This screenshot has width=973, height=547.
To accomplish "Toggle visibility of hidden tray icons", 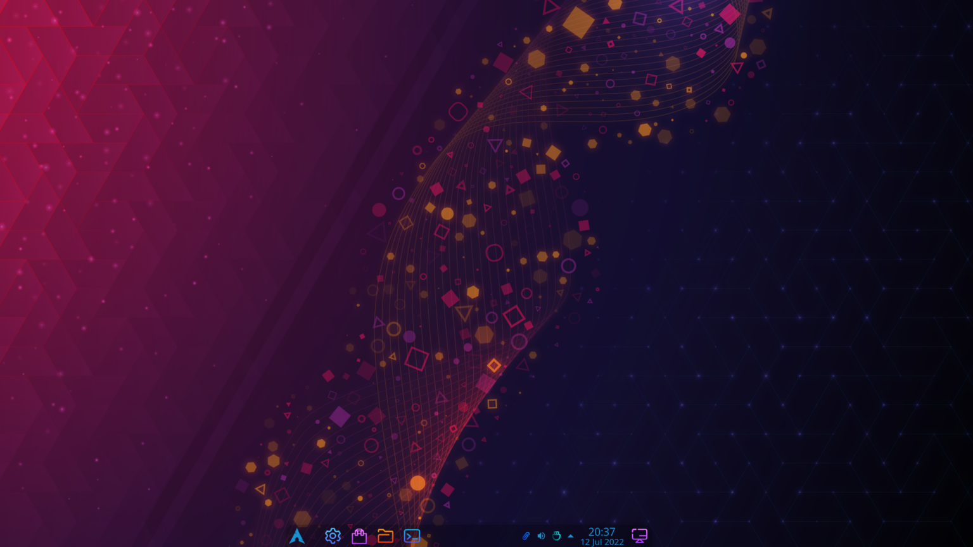I will coord(571,536).
